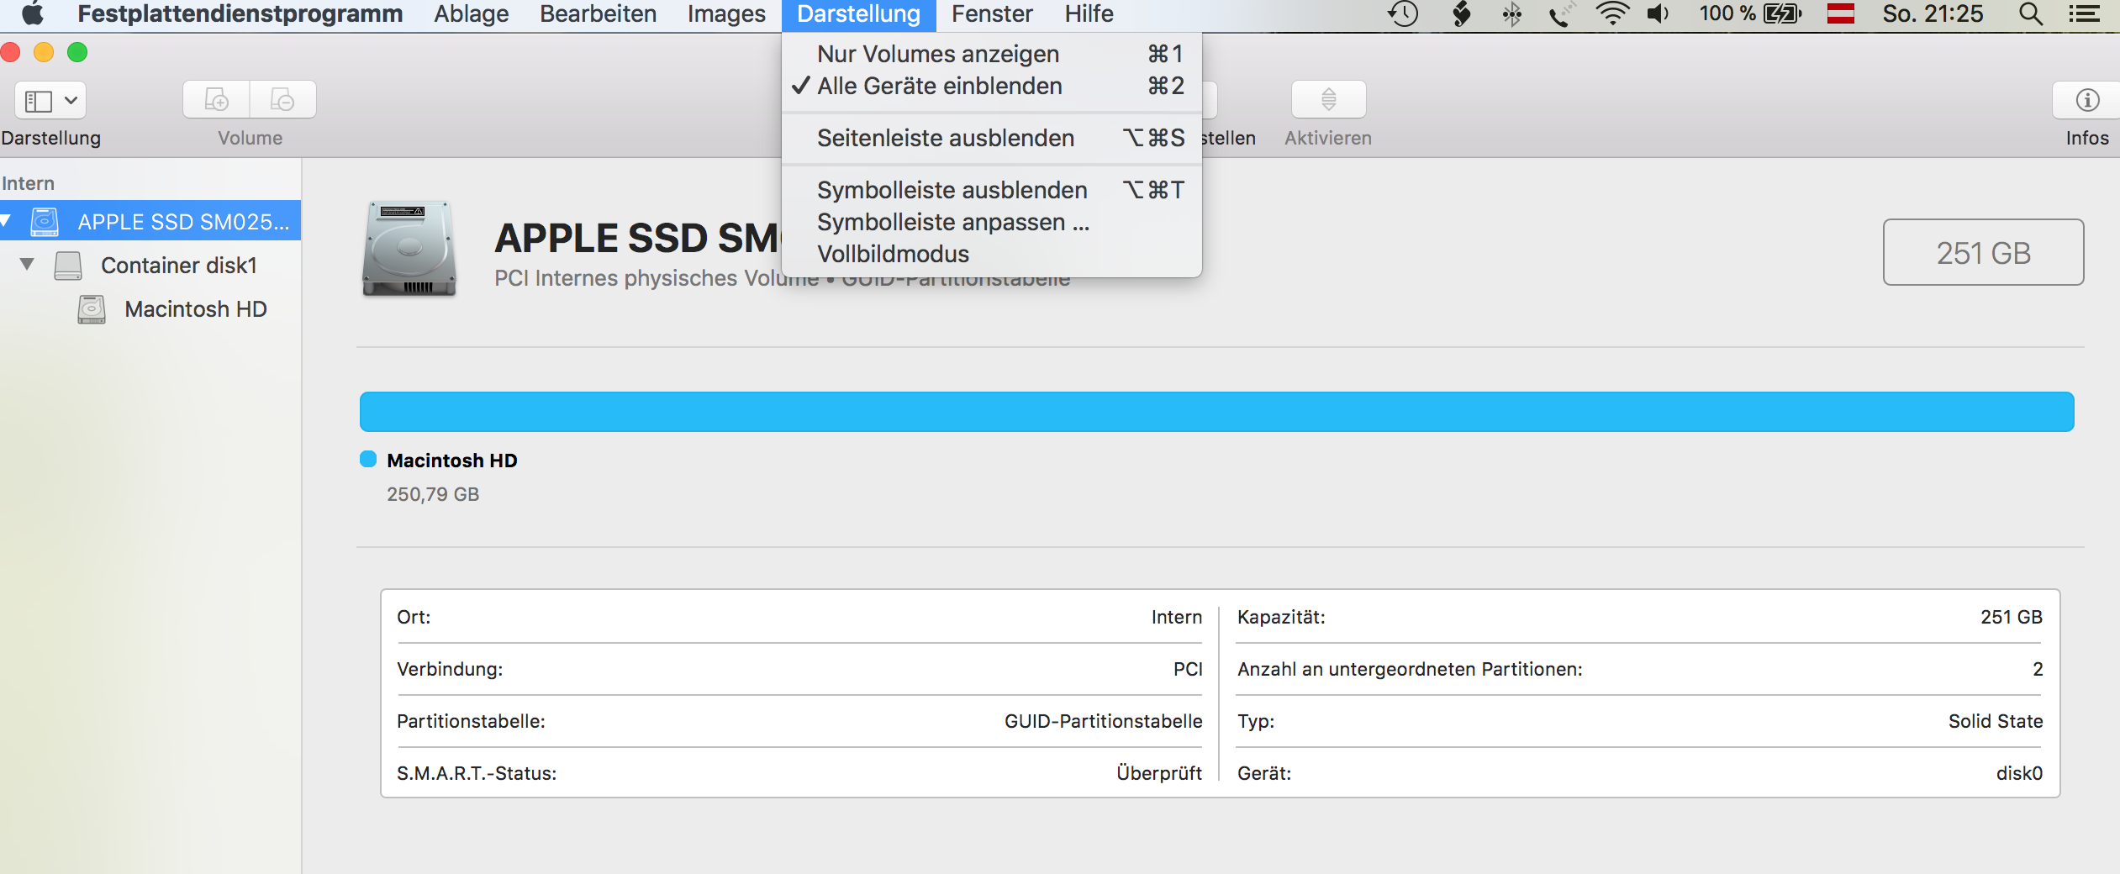Click the APPLE SSD sidebar disk icon
2120x874 pixels.
pyautogui.click(x=45, y=222)
